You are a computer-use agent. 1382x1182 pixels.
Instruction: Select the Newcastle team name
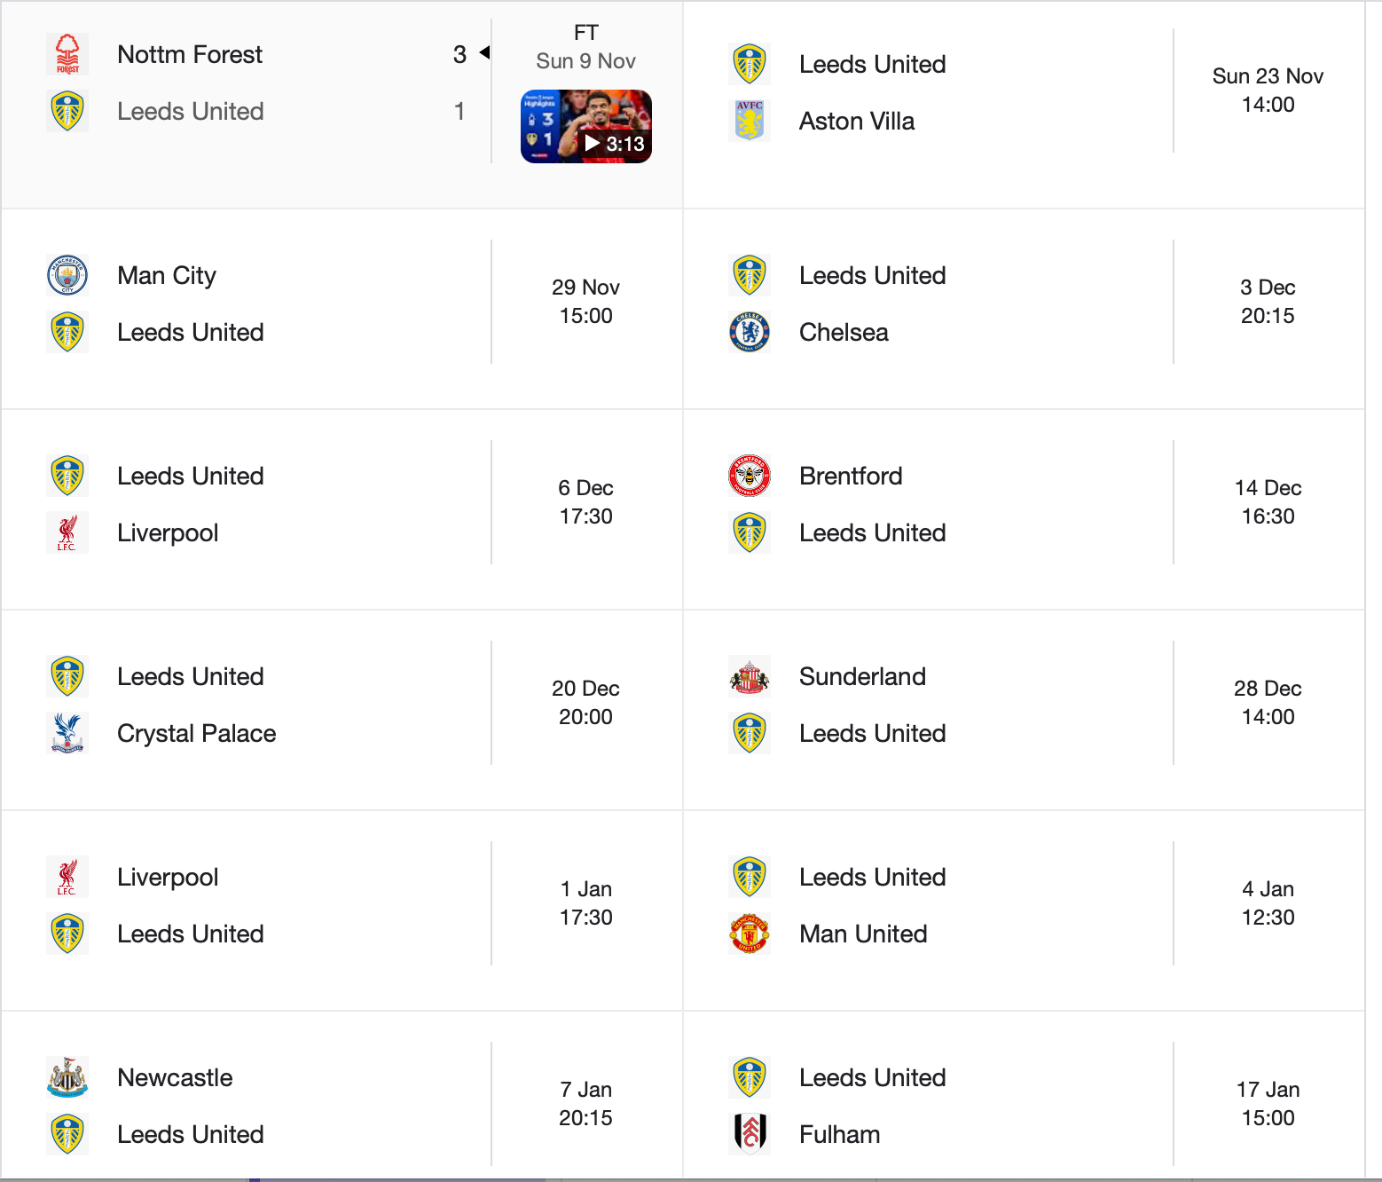(x=175, y=1077)
